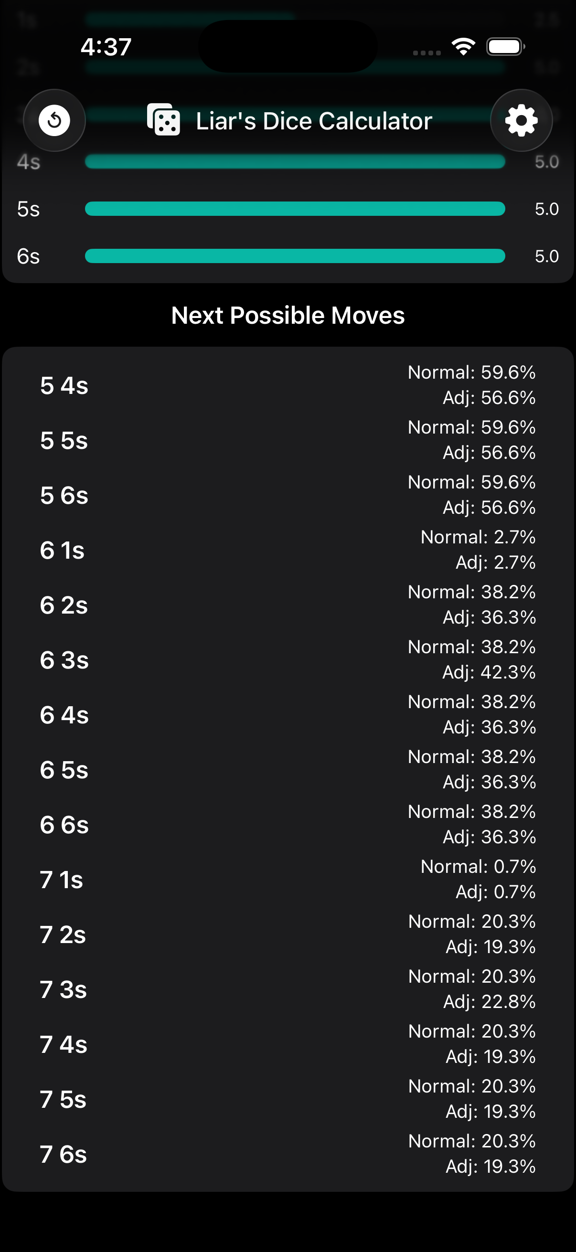
Task: Click the 4s slider bar
Action: point(295,162)
